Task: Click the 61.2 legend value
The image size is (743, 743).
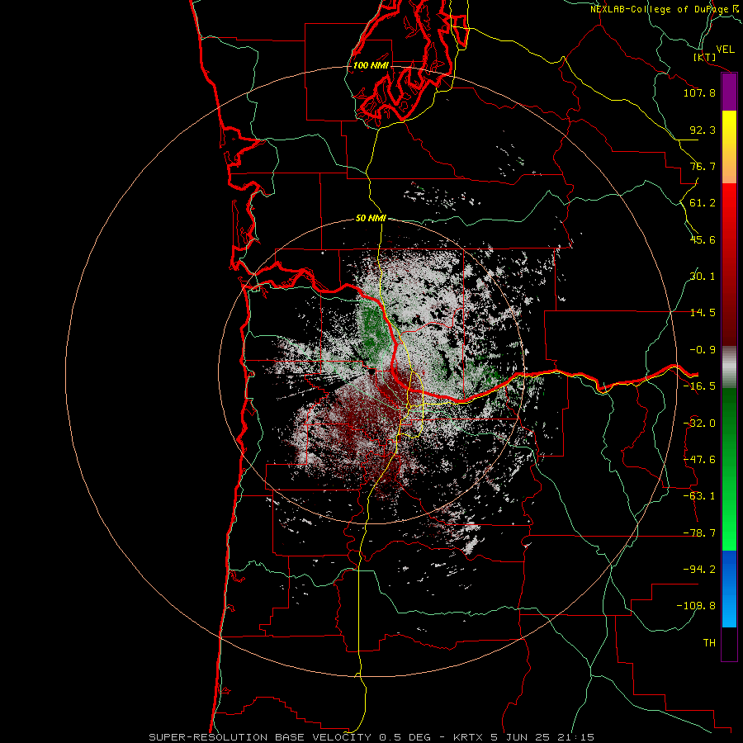Action: coord(703,203)
